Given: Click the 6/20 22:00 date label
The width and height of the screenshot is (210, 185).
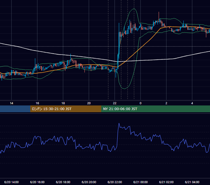Looking at the screenshot, I should click(x=115, y=182).
